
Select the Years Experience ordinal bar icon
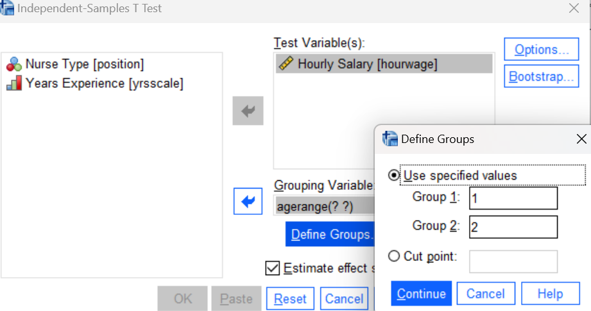[x=14, y=83]
